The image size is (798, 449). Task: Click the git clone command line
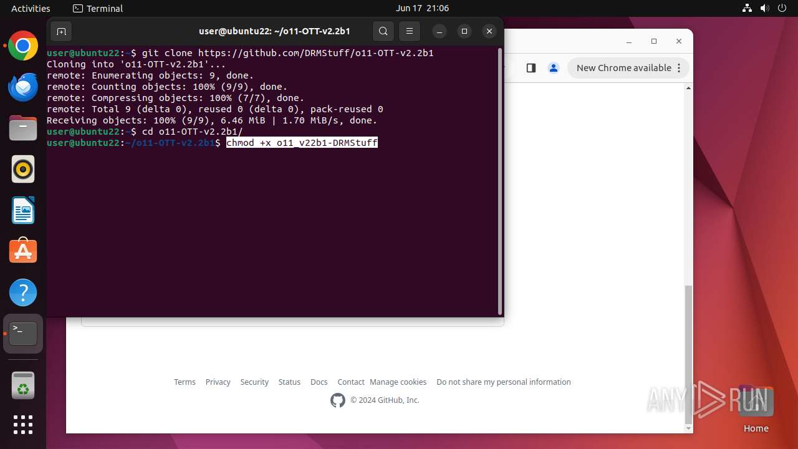240,53
